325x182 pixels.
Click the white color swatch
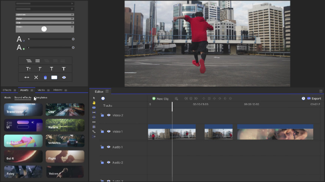click(x=55, y=78)
